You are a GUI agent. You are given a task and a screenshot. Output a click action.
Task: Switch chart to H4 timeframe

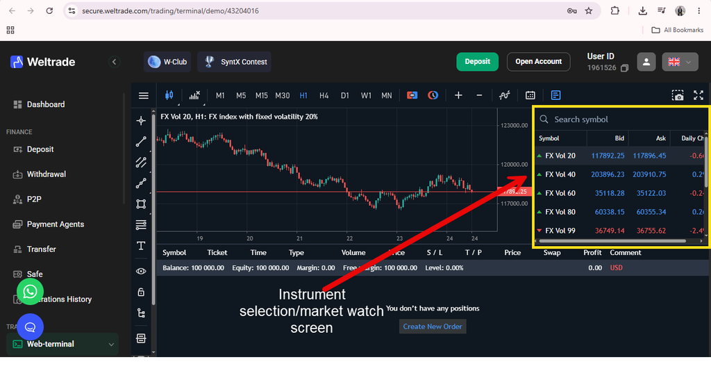(324, 95)
